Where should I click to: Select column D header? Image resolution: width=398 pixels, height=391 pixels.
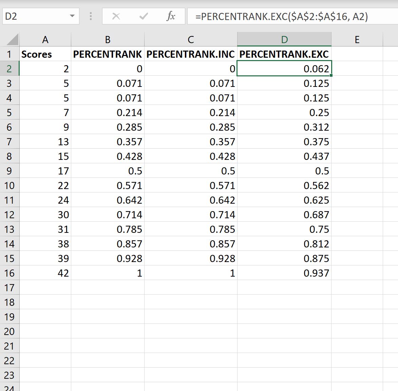coord(284,39)
